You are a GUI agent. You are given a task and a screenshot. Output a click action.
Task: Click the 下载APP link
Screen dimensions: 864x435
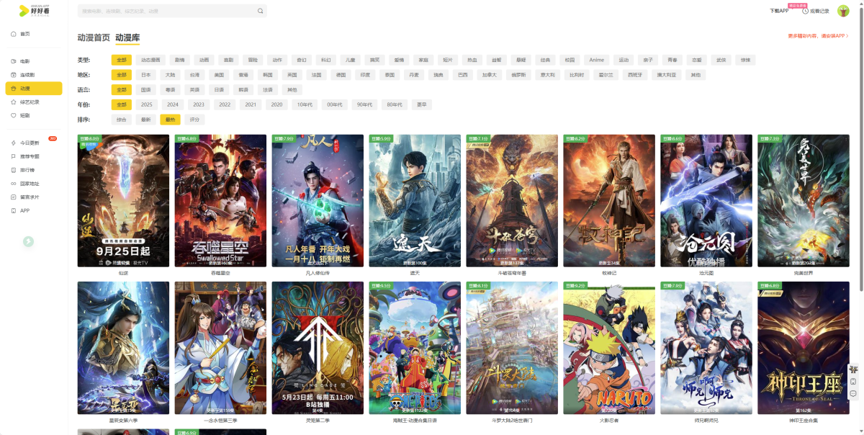779,11
